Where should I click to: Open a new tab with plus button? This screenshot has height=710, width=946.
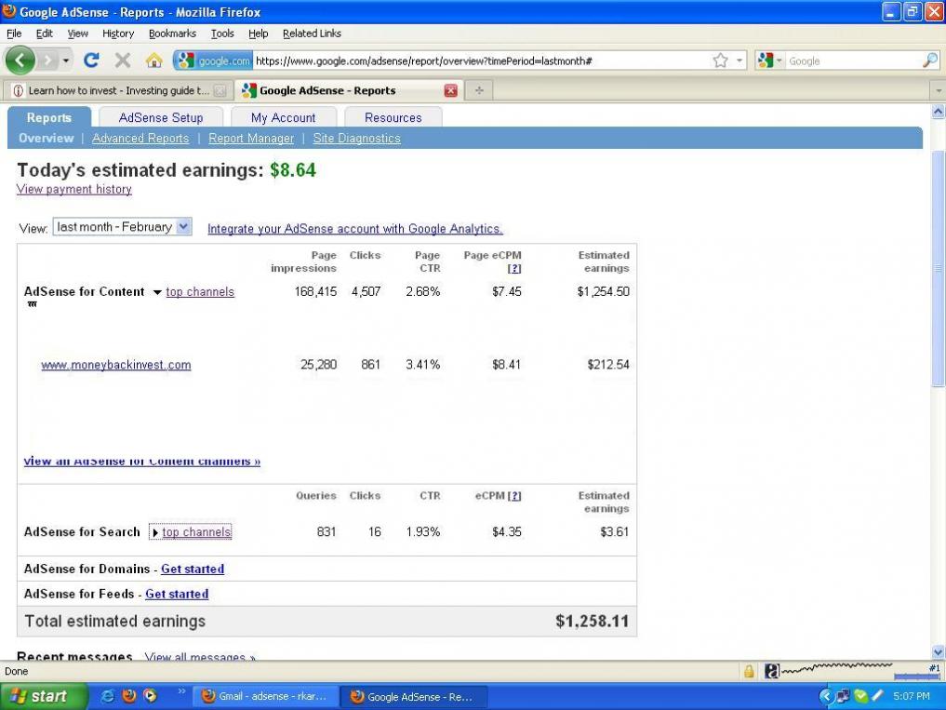click(x=479, y=90)
